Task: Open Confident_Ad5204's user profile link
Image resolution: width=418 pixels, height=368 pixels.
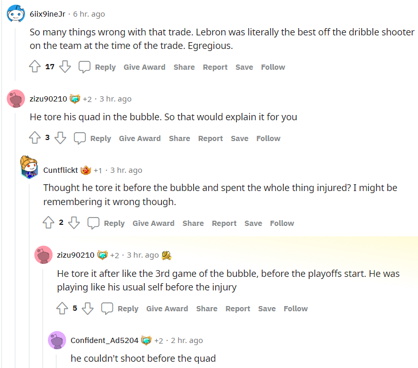Action: pyautogui.click(x=104, y=340)
